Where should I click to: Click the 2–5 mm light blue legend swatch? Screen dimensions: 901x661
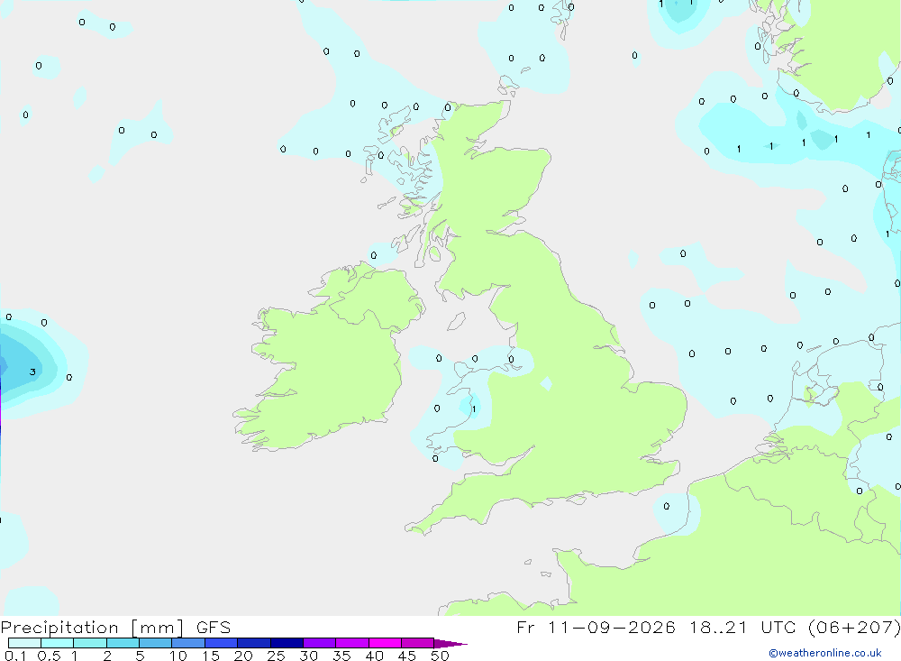point(123,643)
